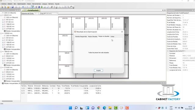Open the Windows Start menu
The image size is (195, 110).
click(70, 108)
